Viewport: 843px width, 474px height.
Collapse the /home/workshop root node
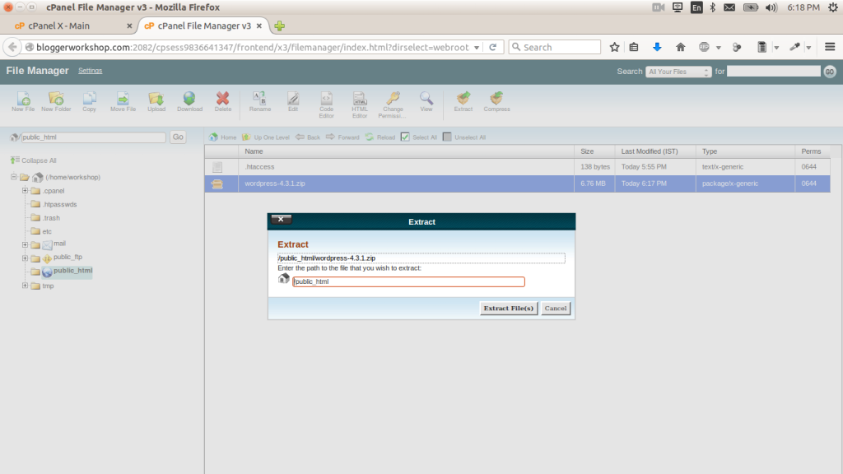[13, 176]
